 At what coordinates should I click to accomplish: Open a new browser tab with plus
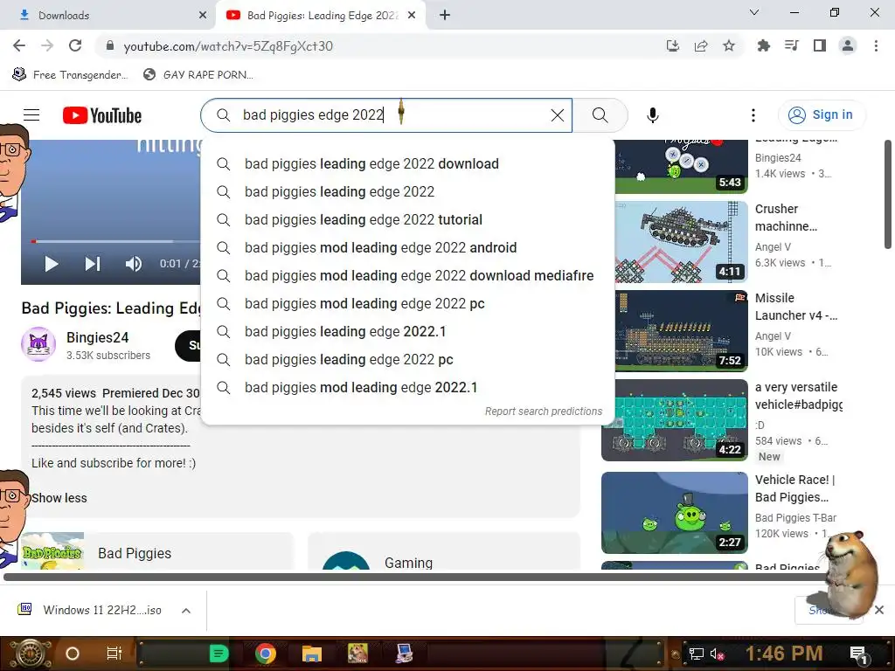tap(445, 16)
